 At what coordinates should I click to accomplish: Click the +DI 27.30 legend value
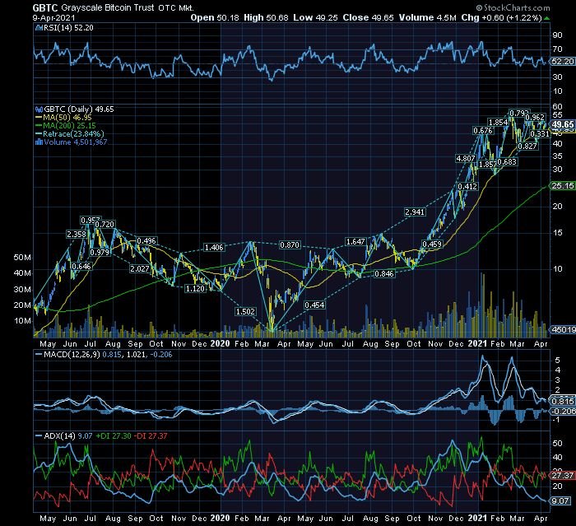(114, 436)
